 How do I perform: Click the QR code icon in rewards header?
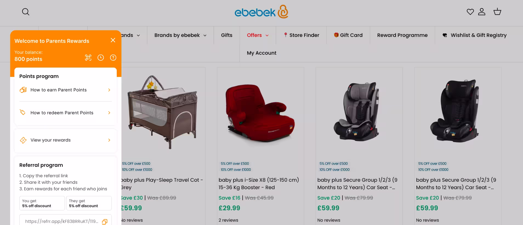click(x=88, y=57)
